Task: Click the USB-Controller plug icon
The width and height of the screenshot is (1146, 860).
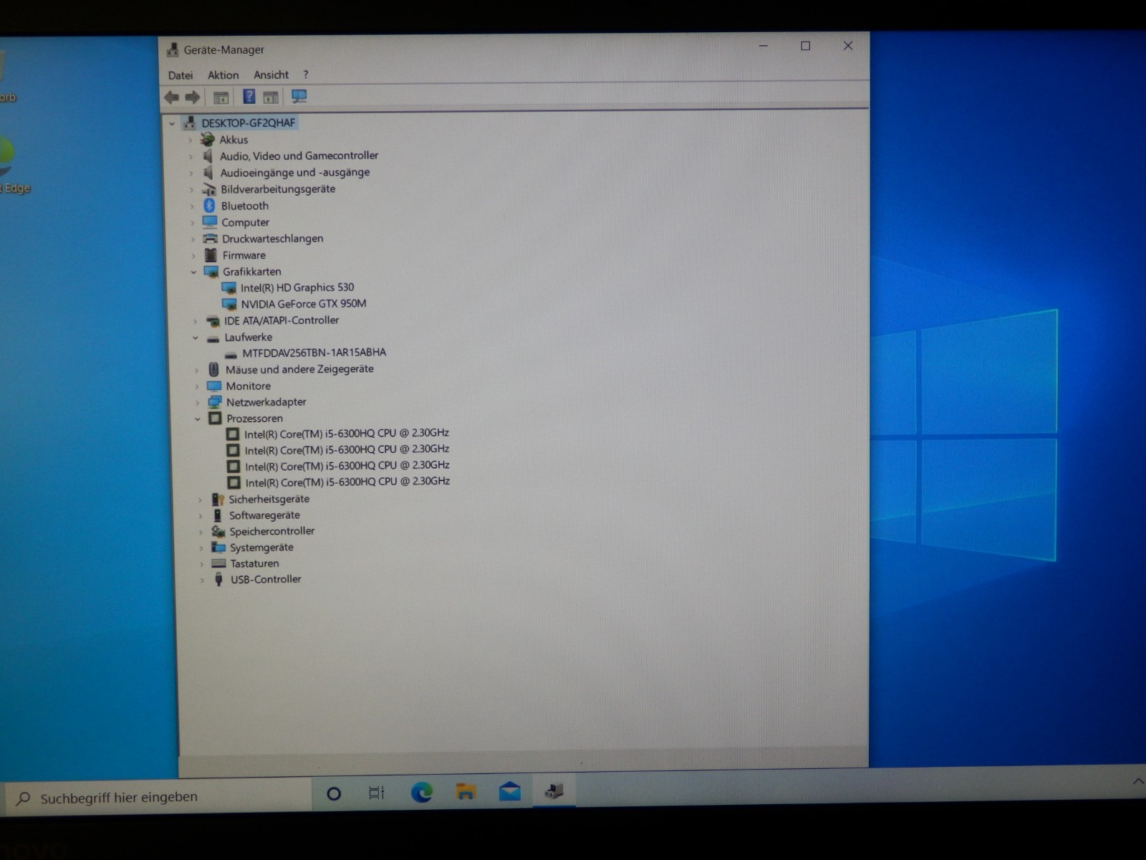Action: click(x=219, y=579)
